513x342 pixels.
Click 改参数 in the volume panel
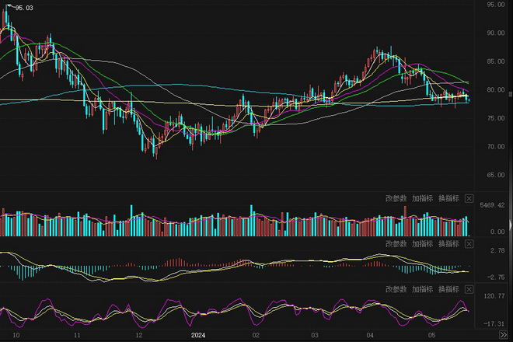click(x=396, y=198)
